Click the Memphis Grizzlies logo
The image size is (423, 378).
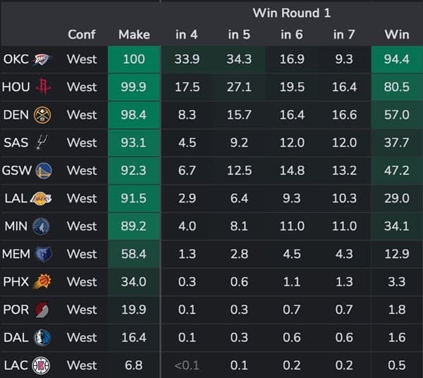click(x=44, y=254)
